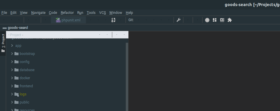Expand the database folder chevron
This screenshot has width=280, height=111.
click(x=12, y=70)
